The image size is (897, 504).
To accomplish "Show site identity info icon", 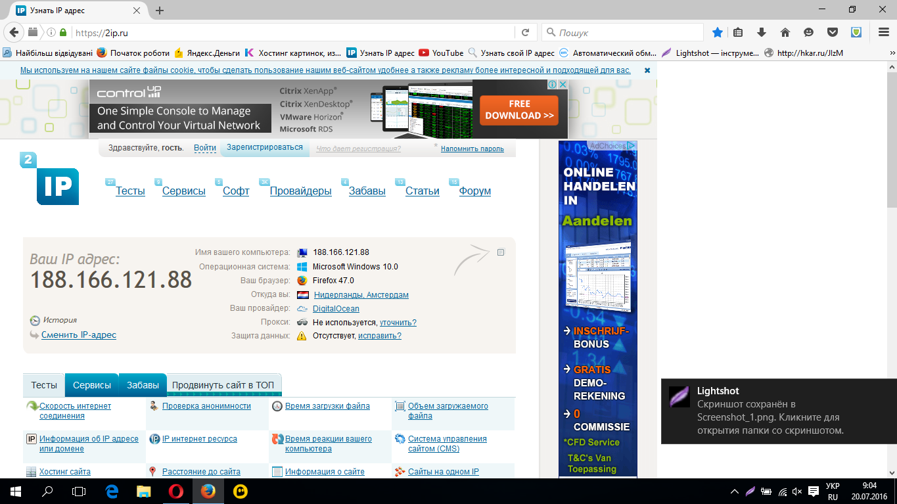I will [x=51, y=32].
